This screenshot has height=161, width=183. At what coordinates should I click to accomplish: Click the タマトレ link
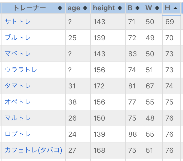(18, 86)
